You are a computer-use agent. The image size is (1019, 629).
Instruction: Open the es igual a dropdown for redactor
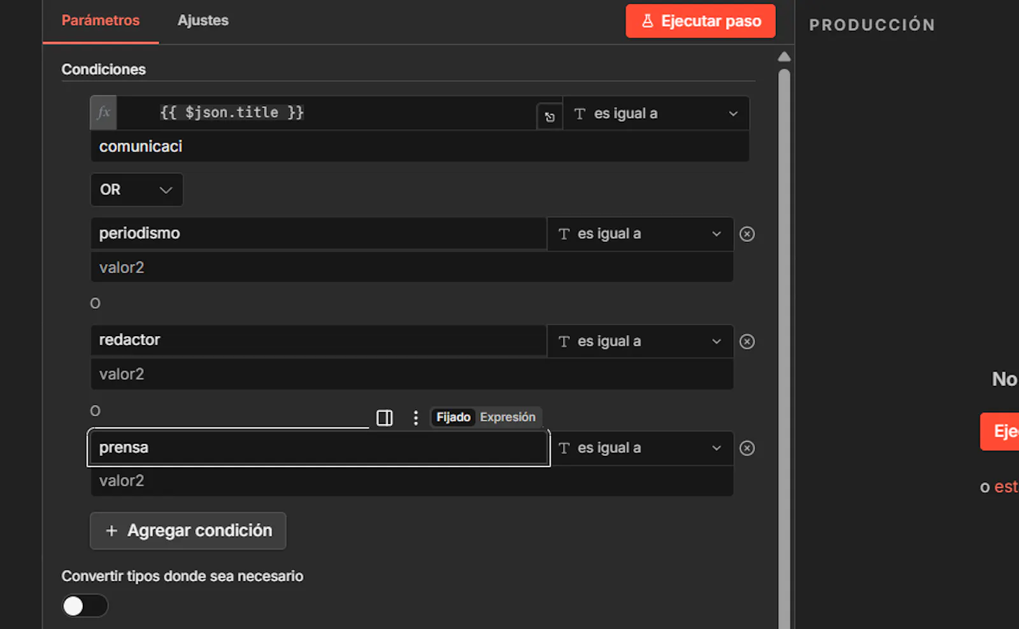[640, 341]
